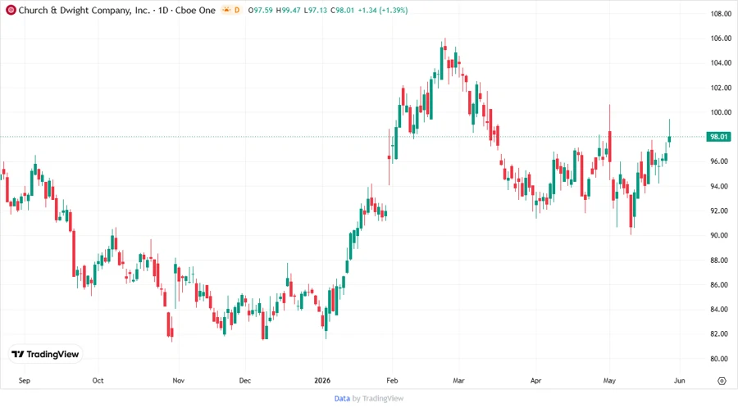Click the H99.47 high value
The width and height of the screenshot is (738, 408).
pos(288,10)
